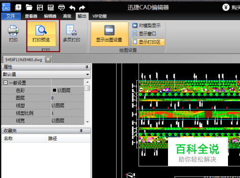Print using the quick-access printer icon

[61, 7]
